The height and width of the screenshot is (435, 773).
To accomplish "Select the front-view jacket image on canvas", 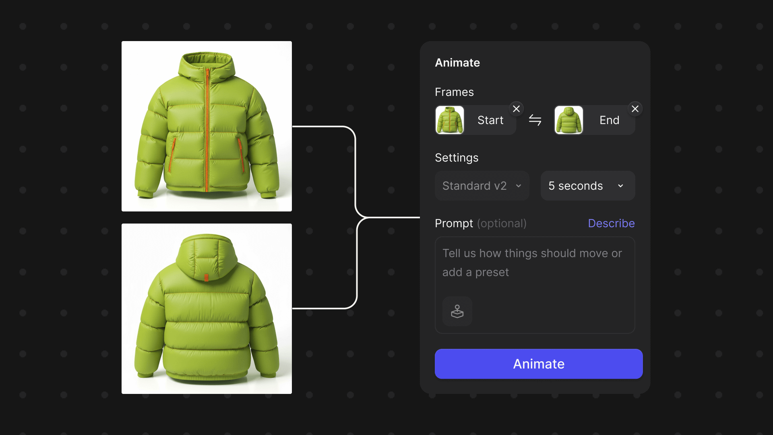I will pyautogui.click(x=207, y=126).
